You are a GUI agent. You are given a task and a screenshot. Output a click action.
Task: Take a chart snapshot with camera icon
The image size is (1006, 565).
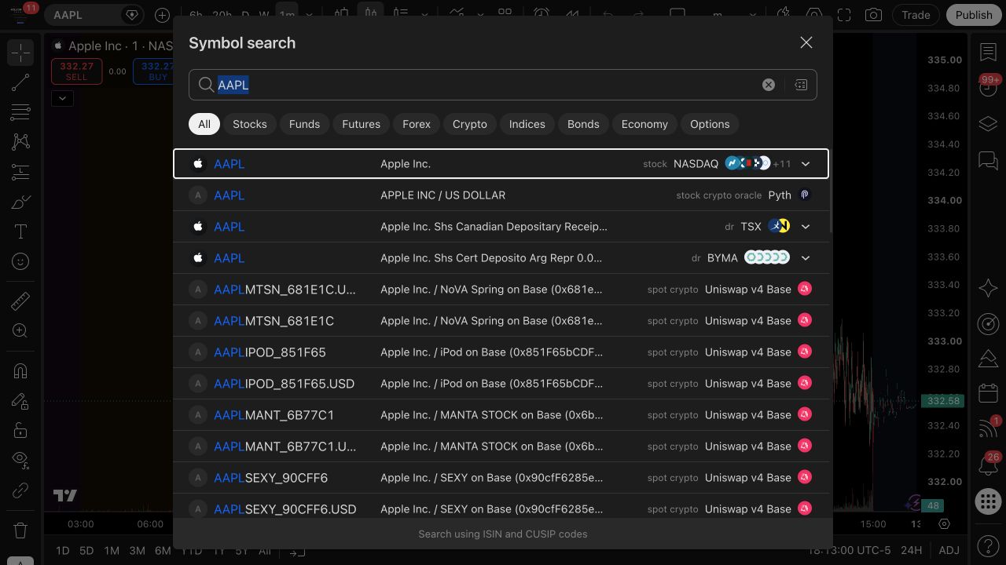coord(873,15)
